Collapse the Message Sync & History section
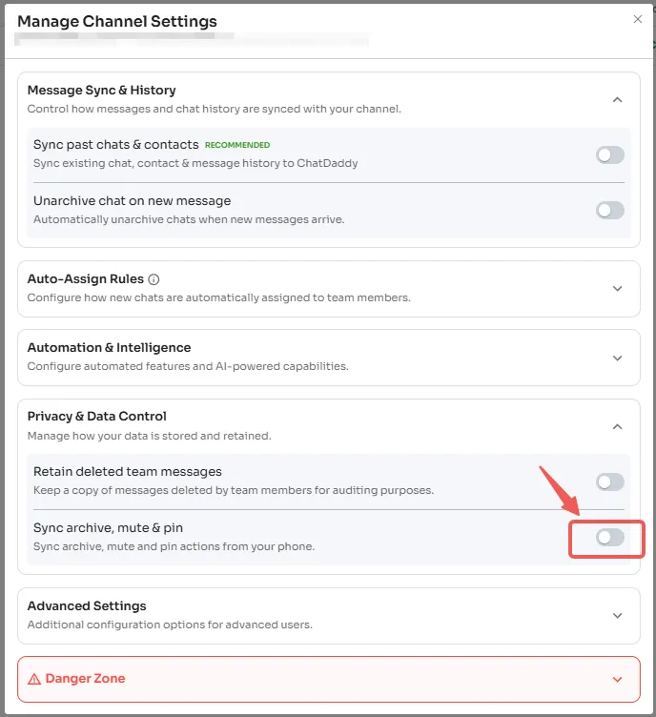This screenshot has height=717, width=656. point(617,99)
